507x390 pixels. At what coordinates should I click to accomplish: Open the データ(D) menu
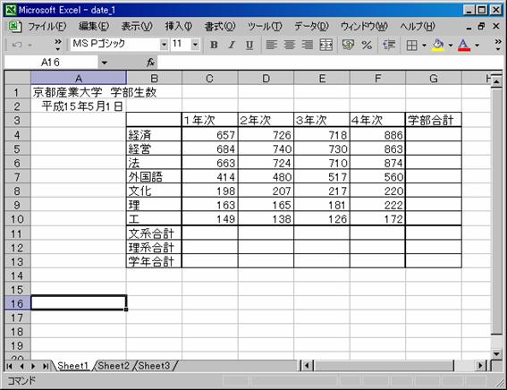coord(311,26)
